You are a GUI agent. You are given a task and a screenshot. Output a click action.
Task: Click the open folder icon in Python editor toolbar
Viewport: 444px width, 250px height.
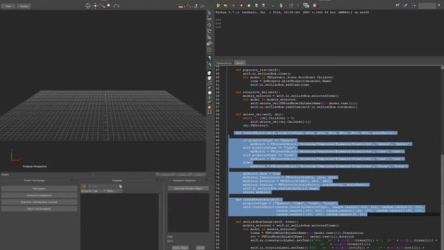(x=225, y=6)
